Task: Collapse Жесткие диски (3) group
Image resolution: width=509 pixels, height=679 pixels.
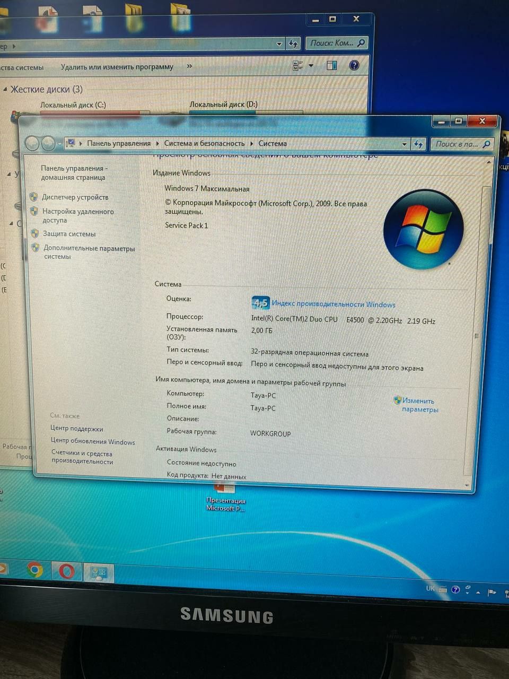Action: (5, 90)
